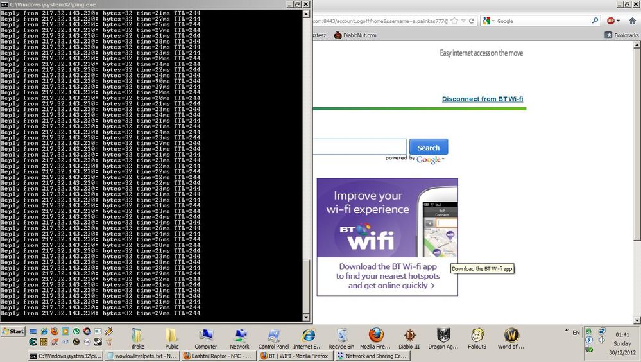Click Show Desktop icon in quick launch
641x362 pixels.
pos(33,331)
